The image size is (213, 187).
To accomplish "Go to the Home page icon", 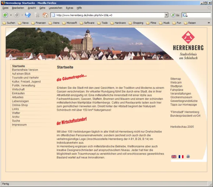I will click(x=45, y=15).
